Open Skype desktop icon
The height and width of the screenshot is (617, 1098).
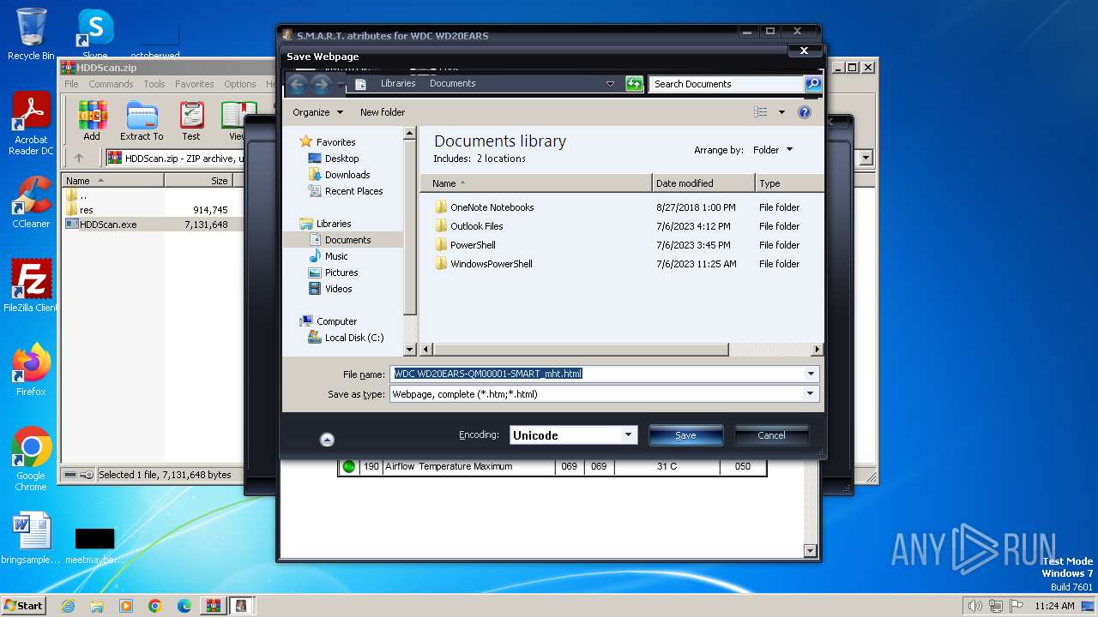[95, 34]
